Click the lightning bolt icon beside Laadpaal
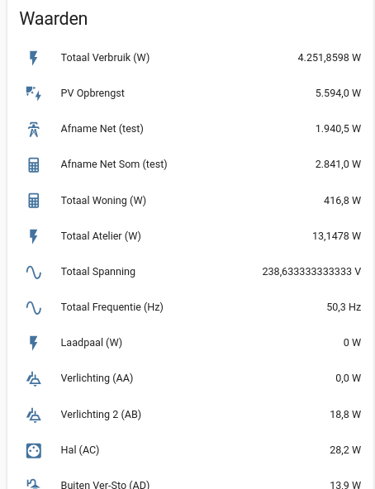The height and width of the screenshot is (489, 375). tap(33, 343)
